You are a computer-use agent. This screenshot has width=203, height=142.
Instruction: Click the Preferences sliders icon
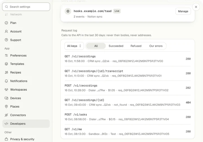coord(6,55)
